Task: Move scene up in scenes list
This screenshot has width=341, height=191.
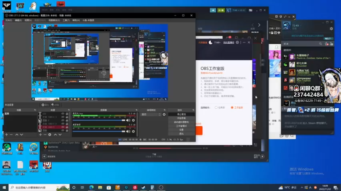Action: (17, 135)
